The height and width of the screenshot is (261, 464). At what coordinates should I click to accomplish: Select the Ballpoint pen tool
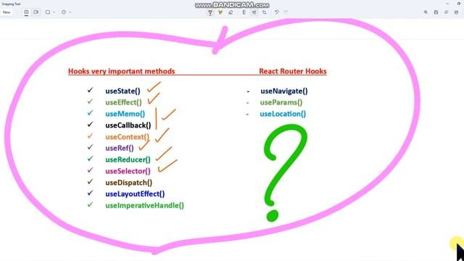click(210, 12)
